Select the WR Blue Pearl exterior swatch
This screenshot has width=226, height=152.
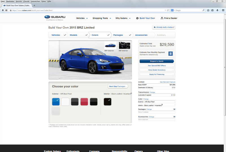point(56,102)
